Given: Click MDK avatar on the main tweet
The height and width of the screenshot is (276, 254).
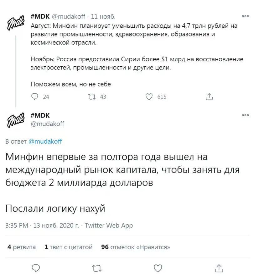Looking at the screenshot, I should 15,120.
